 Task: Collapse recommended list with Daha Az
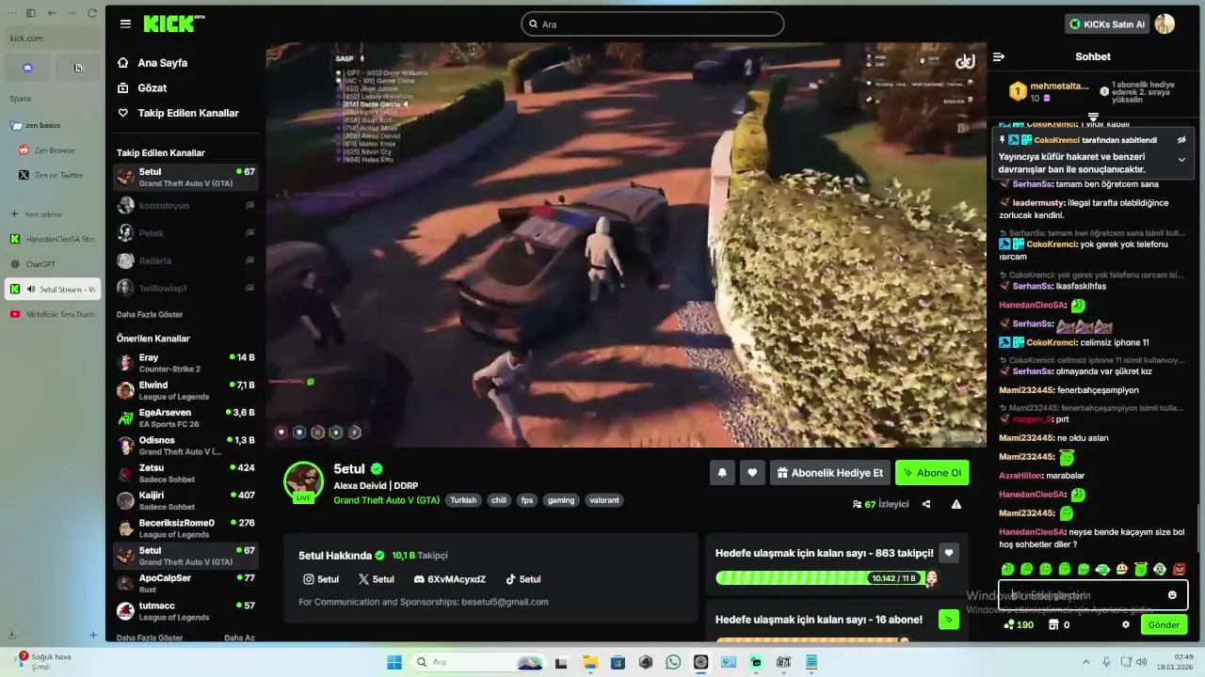[239, 638]
